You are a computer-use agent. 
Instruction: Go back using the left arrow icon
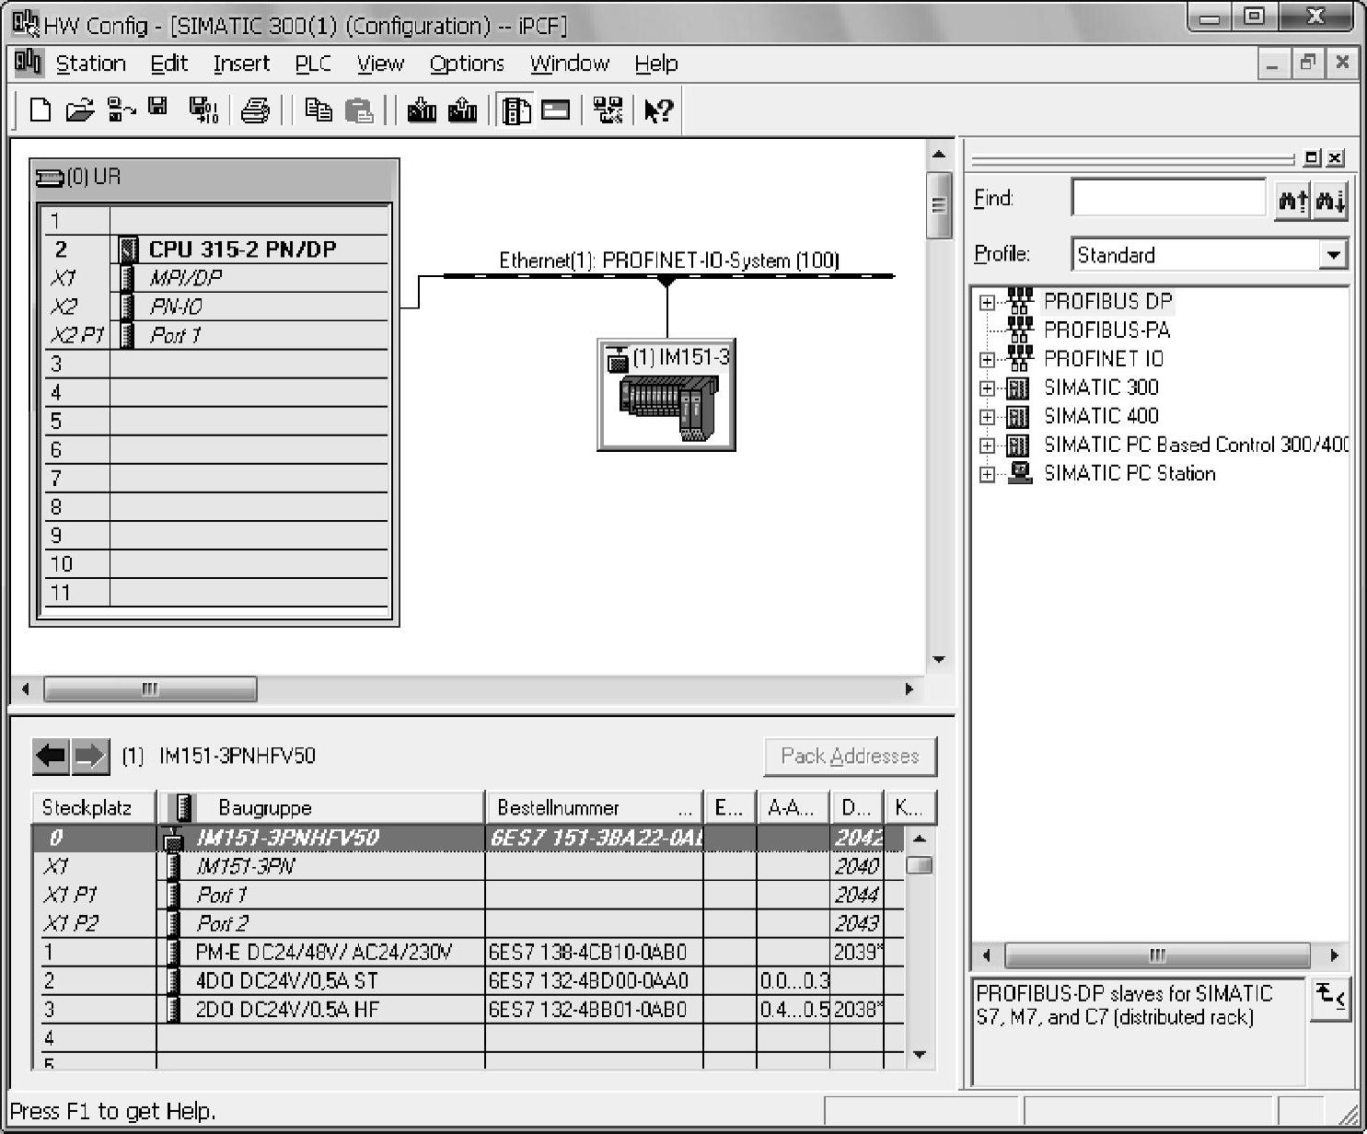point(51,757)
